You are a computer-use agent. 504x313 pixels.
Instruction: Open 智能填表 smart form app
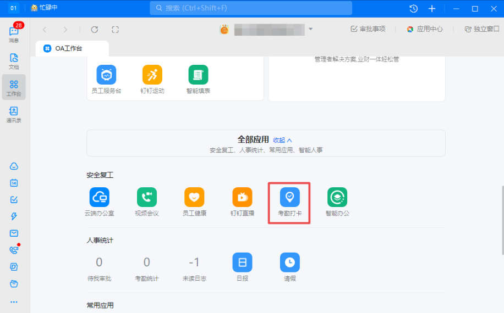coord(198,80)
